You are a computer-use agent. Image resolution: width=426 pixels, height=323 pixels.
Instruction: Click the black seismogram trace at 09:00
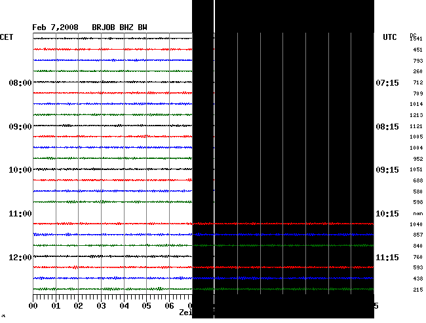[x=113, y=126]
